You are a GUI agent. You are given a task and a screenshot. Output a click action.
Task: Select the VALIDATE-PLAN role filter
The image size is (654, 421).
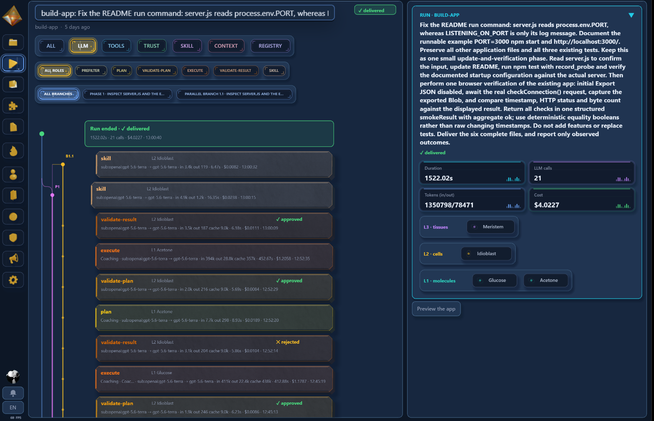(x=157, y=70)
